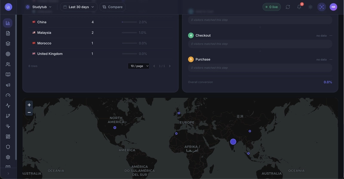Screen dimensions: 344x179
Task: Click the Purchase step number 5 badge
Action: pyautogui.click(x=191, y=59)
